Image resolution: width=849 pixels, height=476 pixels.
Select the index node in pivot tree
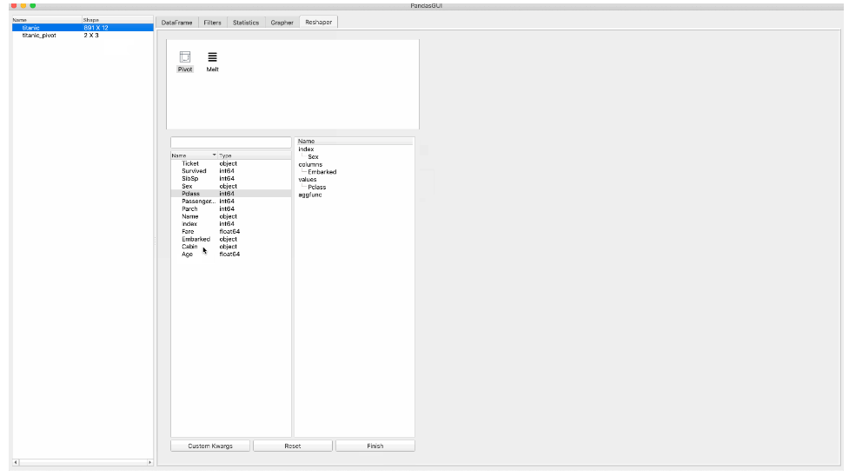pyautogui.click(x=306, y=149)
